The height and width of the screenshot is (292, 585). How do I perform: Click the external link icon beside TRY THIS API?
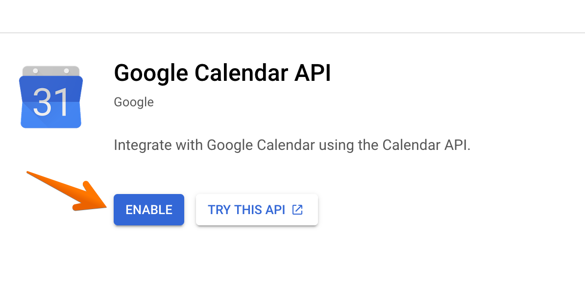coord(297,210)
